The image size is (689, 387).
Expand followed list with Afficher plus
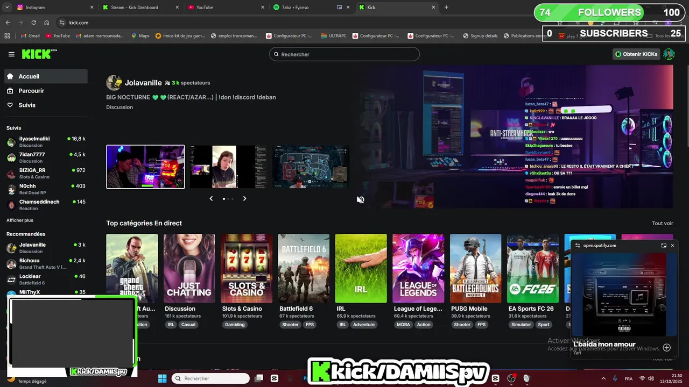20,220
